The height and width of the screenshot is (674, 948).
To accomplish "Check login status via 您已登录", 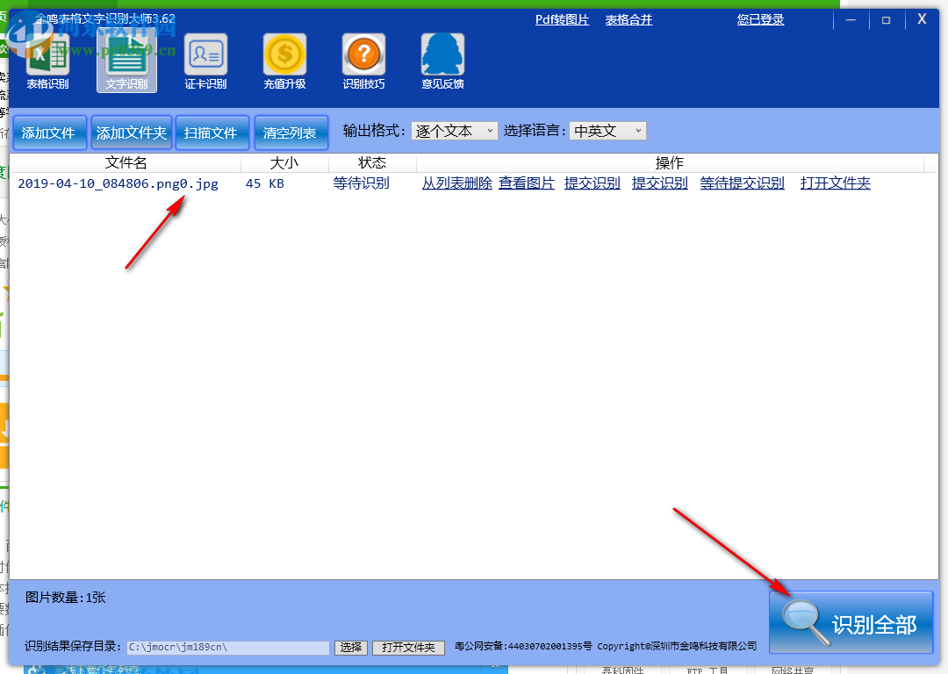I will 760,18.
